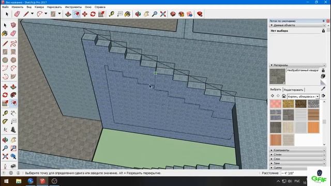Open the Line tool dropdown arrow
331x186 pixels.
coord(32,14)
